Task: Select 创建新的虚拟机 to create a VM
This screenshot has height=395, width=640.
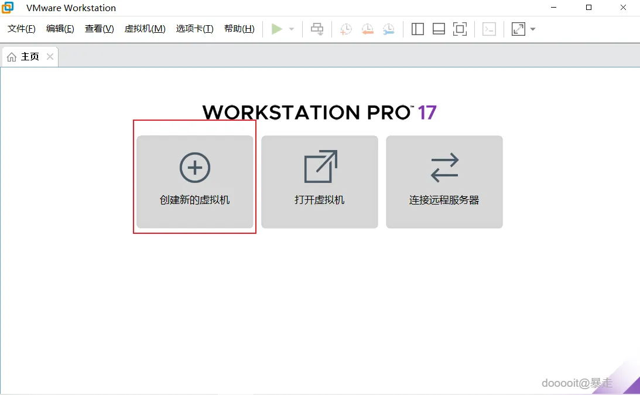Action: 194,182
